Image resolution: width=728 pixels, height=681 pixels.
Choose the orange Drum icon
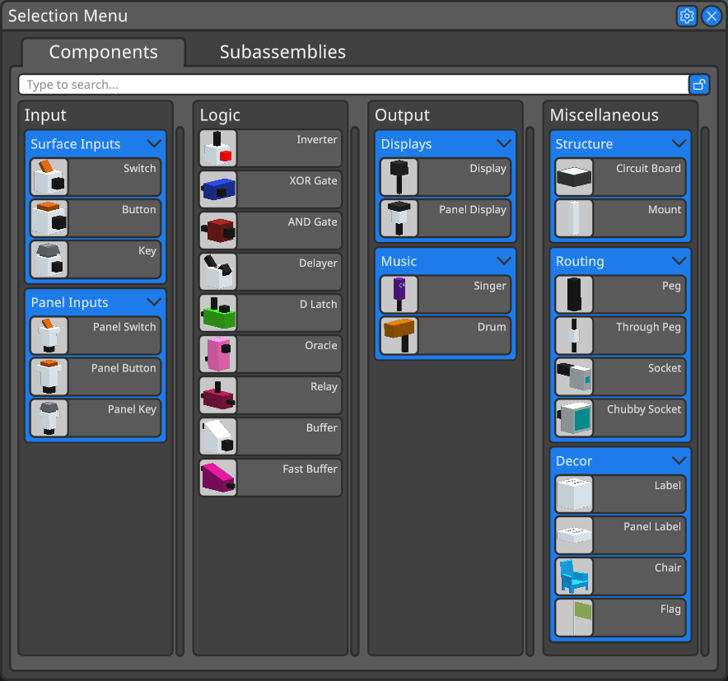tap(399, 336)
